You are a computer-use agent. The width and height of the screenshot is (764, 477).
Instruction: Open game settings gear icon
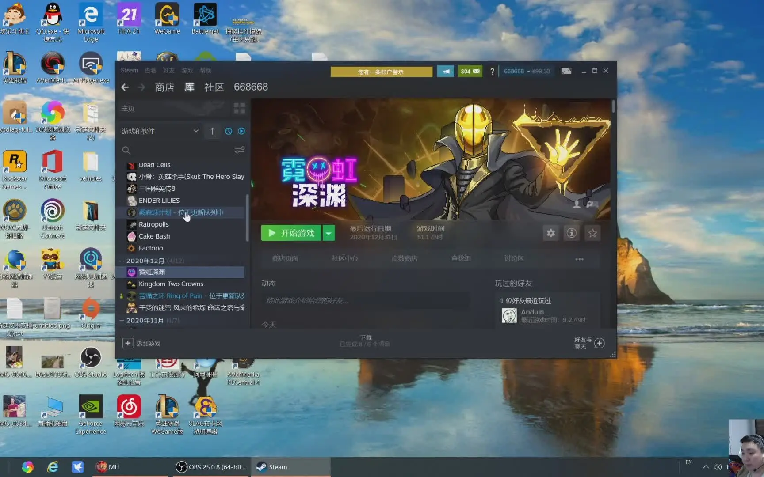click(550, 233)
